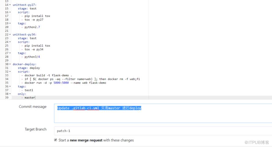The height and width of the screenshot is (147, 272).
Task: Click the Commit message text area
Action: (163, 113)
